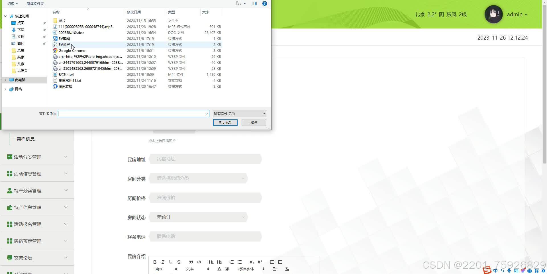
Task: Select 文档 in quick access
Action: [x=21, y=36]
